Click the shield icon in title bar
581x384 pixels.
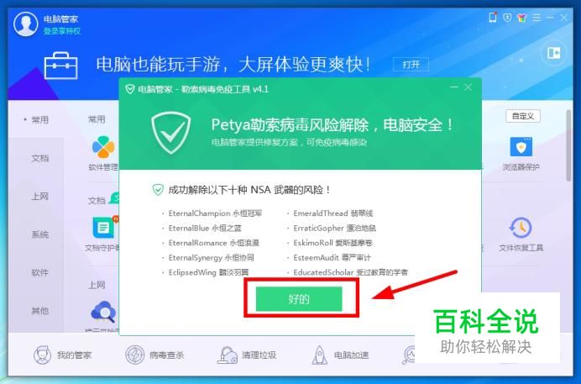tap(507, 18)
